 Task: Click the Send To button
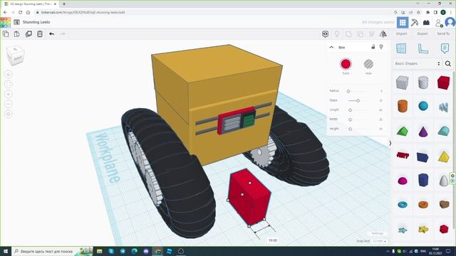click(x=443, y=33)
